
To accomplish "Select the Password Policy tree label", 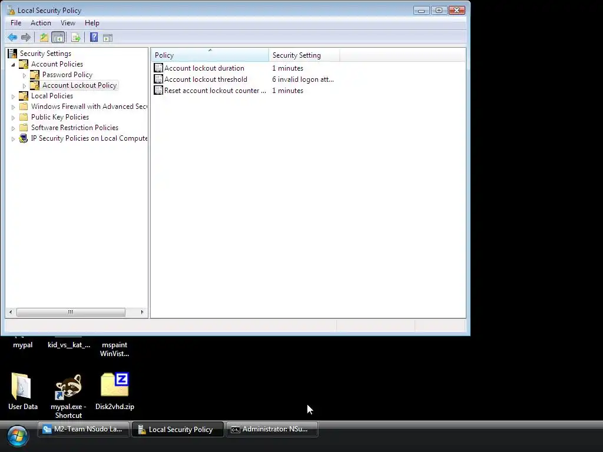I will coord(67,75).
